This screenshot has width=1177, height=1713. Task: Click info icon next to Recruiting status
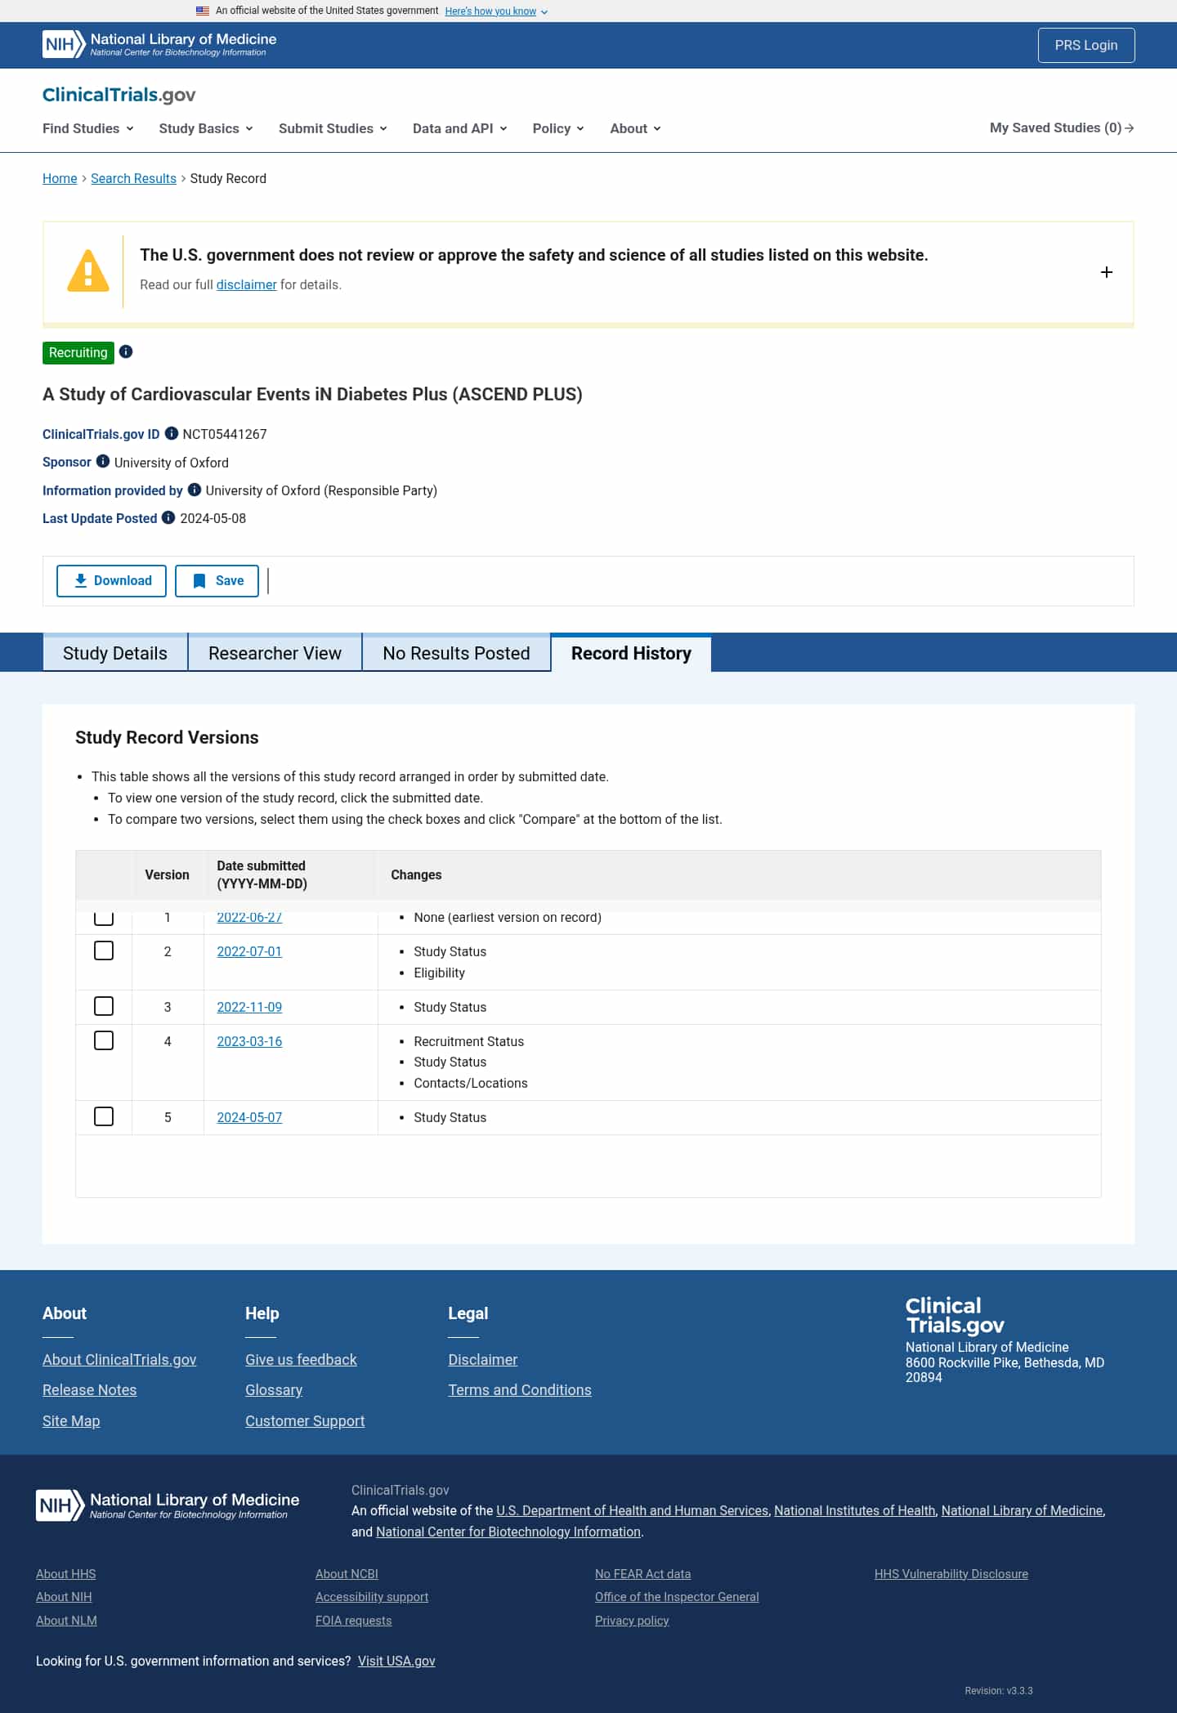(x=126, y=351)
